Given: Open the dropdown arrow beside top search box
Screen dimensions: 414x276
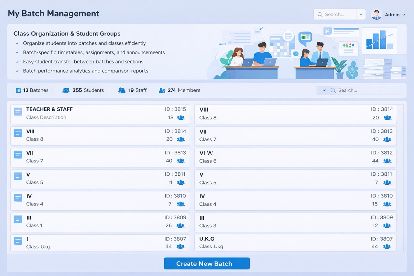Looking at the screenshot, I should 361,15.
